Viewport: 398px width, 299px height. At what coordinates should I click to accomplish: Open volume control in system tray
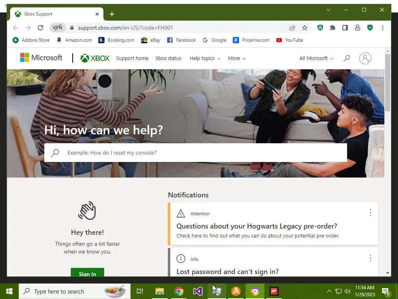(347, 291)
